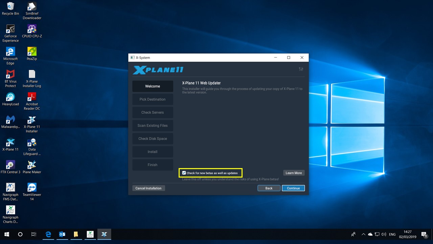Continue to the next installer step
433x244 pixels.
(x=293, y=188)
